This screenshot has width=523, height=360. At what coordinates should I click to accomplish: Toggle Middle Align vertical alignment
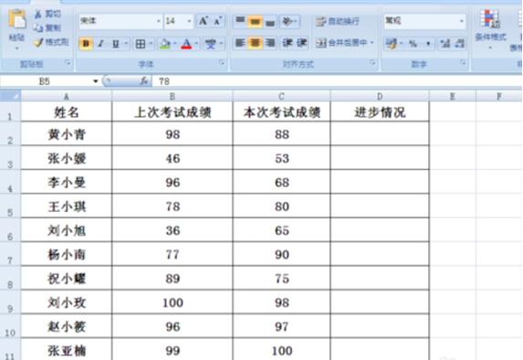pyautogui.click(x=256, y=21)
